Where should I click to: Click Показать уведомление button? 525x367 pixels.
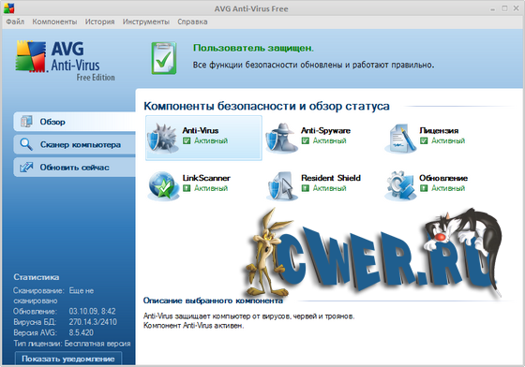(68, 359)
